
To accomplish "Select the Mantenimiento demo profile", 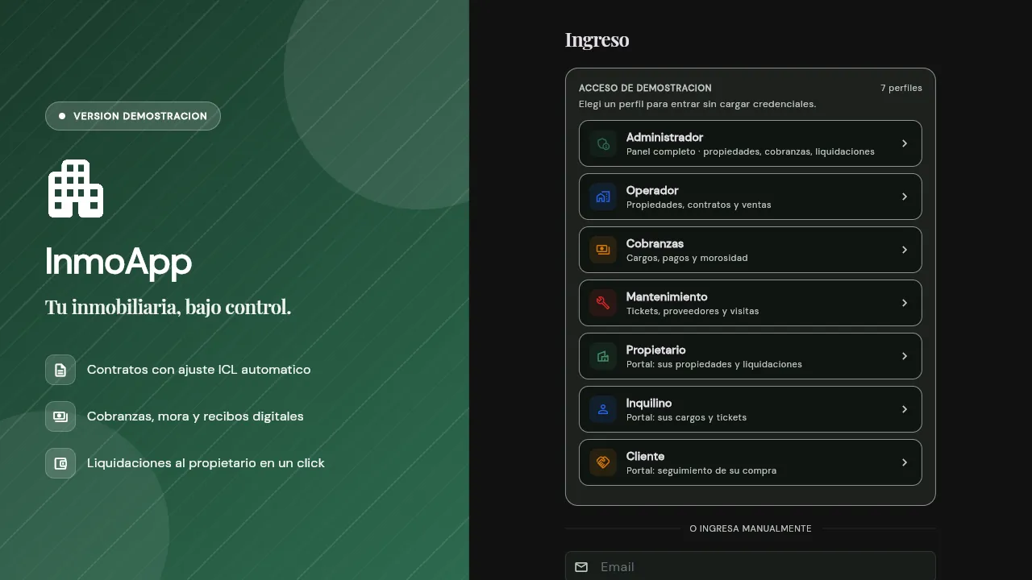I will (751, 303).
